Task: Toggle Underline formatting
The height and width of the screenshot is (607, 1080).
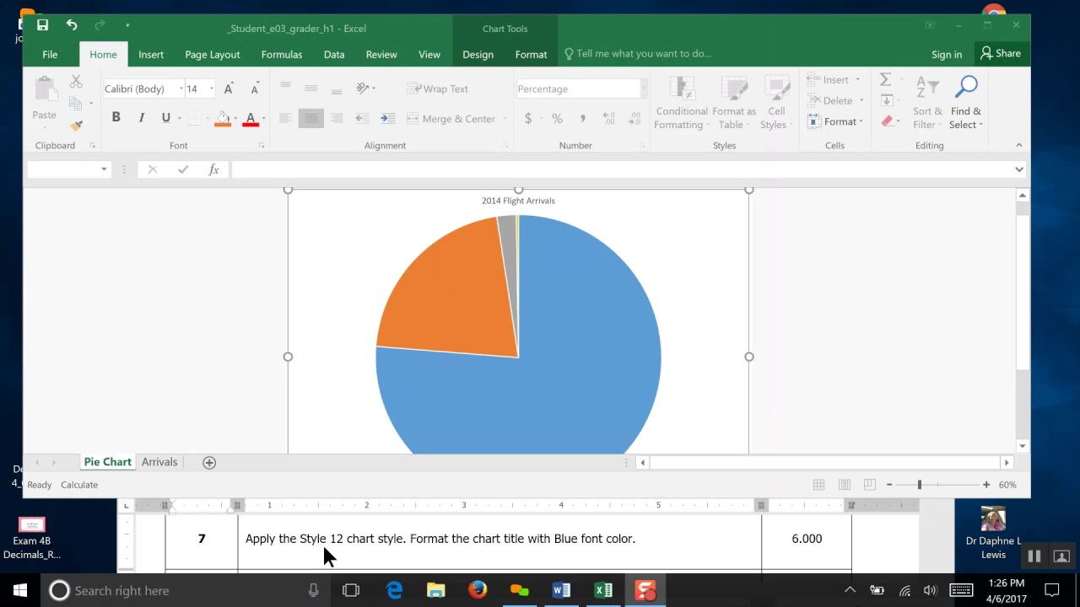Action: pyautogui.click(x=165, y=117)
